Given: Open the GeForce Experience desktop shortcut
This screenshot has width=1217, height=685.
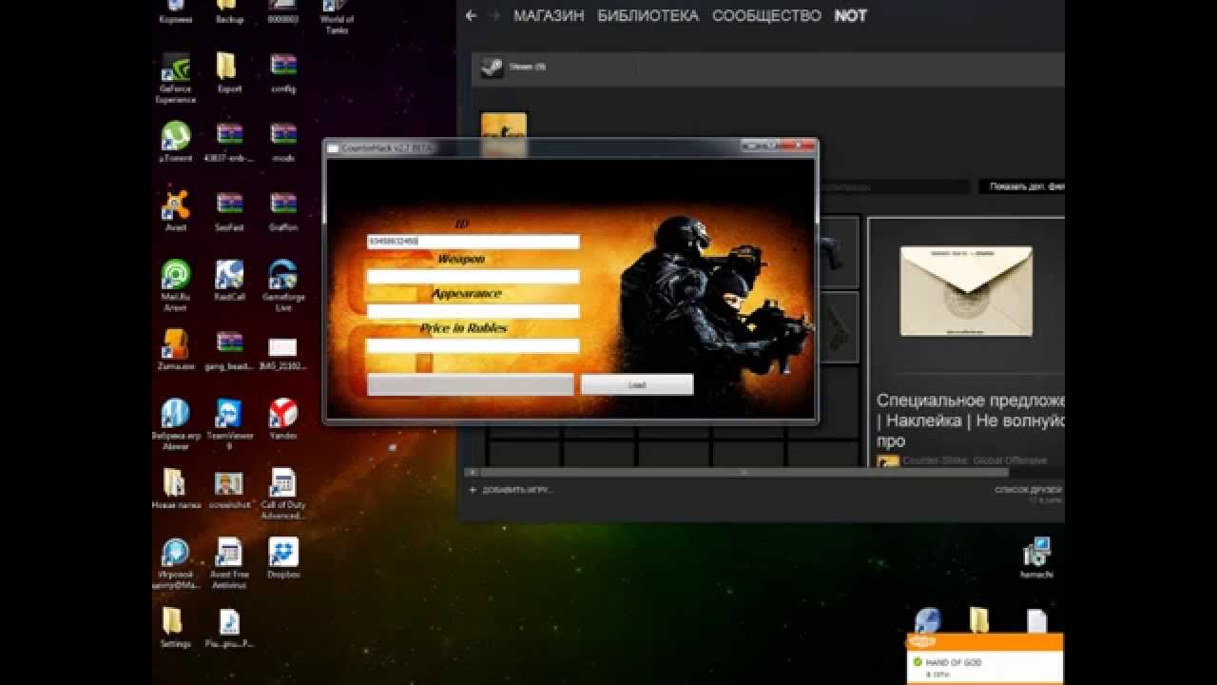Looking at the screenshot, I should click(x=176, y=76).
